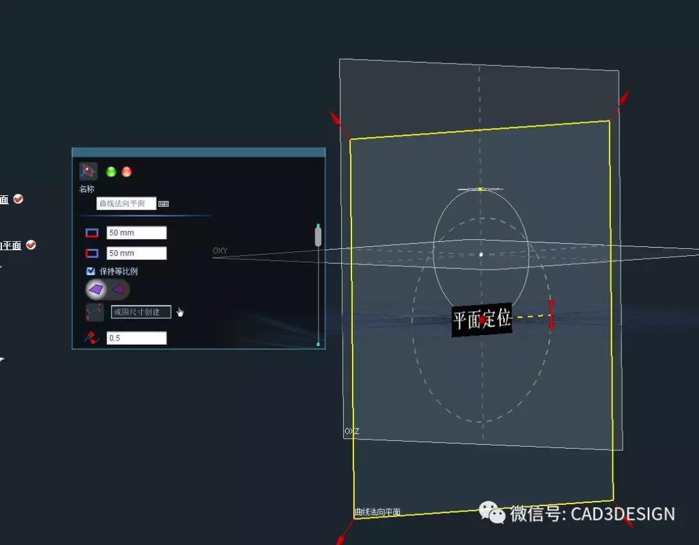Open the on-screen keyboard icon beside name field
The width and height of the screenshot is (699, 545).
coord(164,204)
